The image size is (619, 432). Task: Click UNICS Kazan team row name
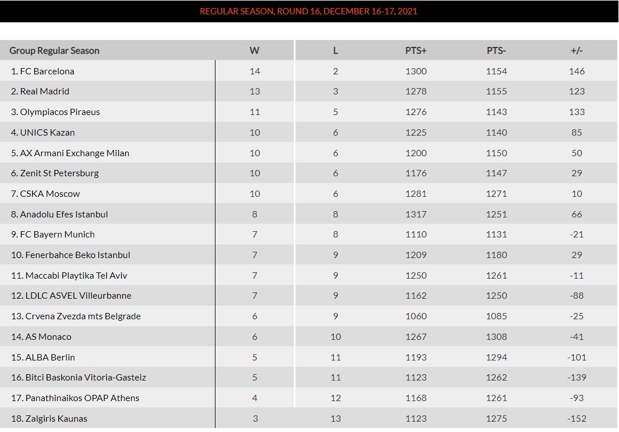click(47, 133)
